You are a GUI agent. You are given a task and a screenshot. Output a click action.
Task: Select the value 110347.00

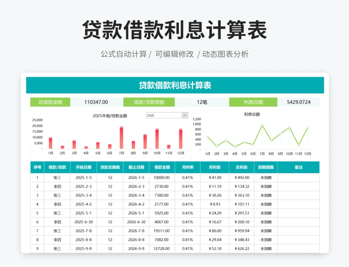tap(96, 102)
